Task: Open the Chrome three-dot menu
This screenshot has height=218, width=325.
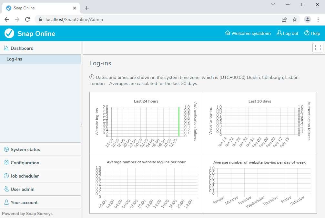Action: [x=318, y=19]
